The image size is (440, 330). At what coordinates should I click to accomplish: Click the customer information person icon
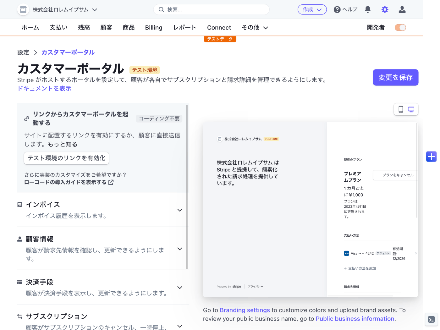pyautogui.click(x=20, y=239)
